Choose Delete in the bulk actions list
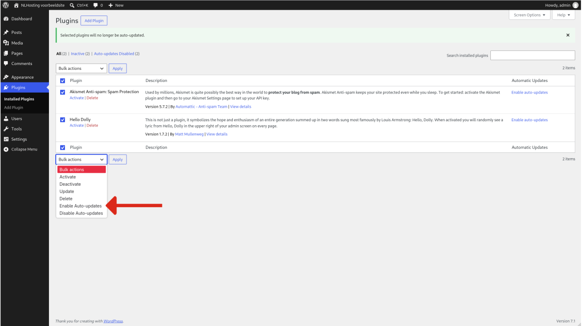The height and width of the screenshot is (326, 583). pos(81,199)
